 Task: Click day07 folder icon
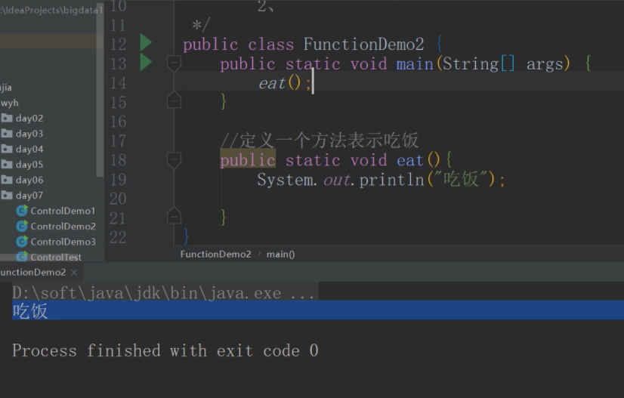(x=7, y=195)
